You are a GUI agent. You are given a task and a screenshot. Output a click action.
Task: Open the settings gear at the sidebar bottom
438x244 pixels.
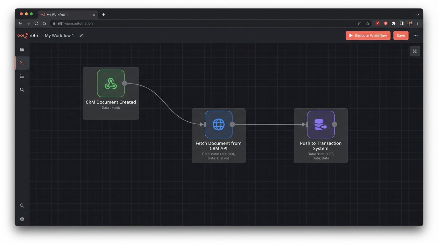click(22, 219)
